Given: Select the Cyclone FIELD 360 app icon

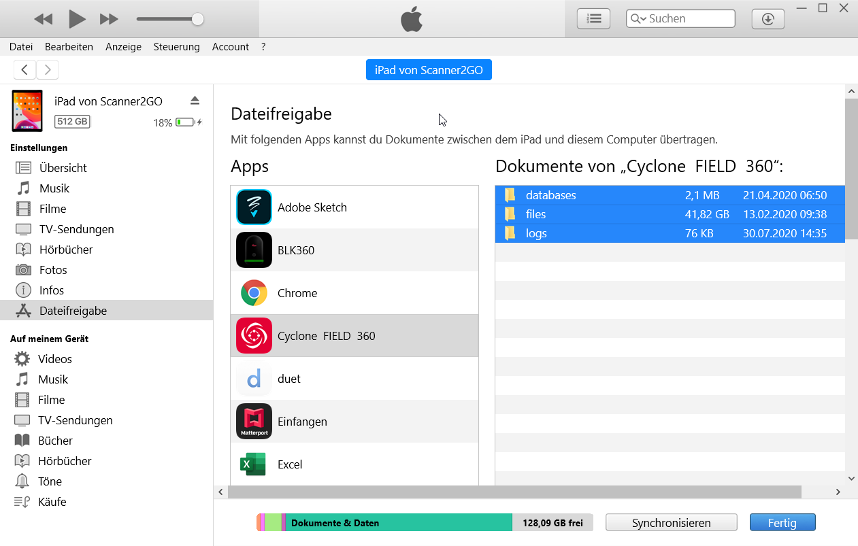Looking at the screenshot, I should (254, 336).
